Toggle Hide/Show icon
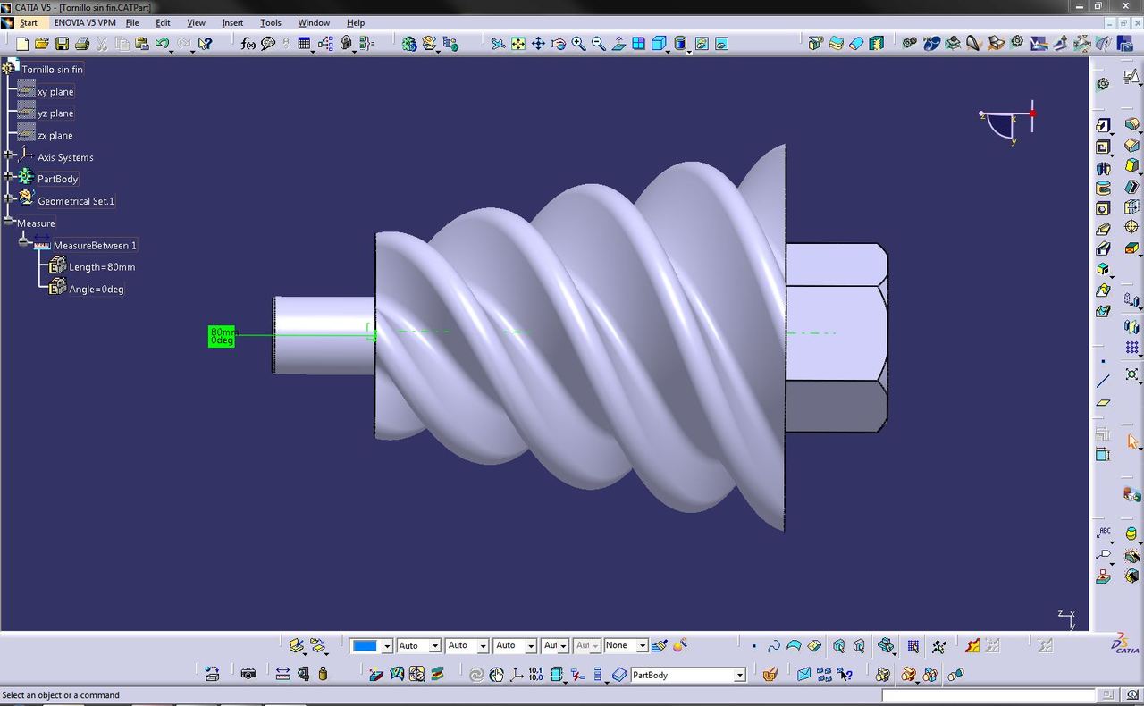Viewport: 1144px width, 706px height. [702, 43]
